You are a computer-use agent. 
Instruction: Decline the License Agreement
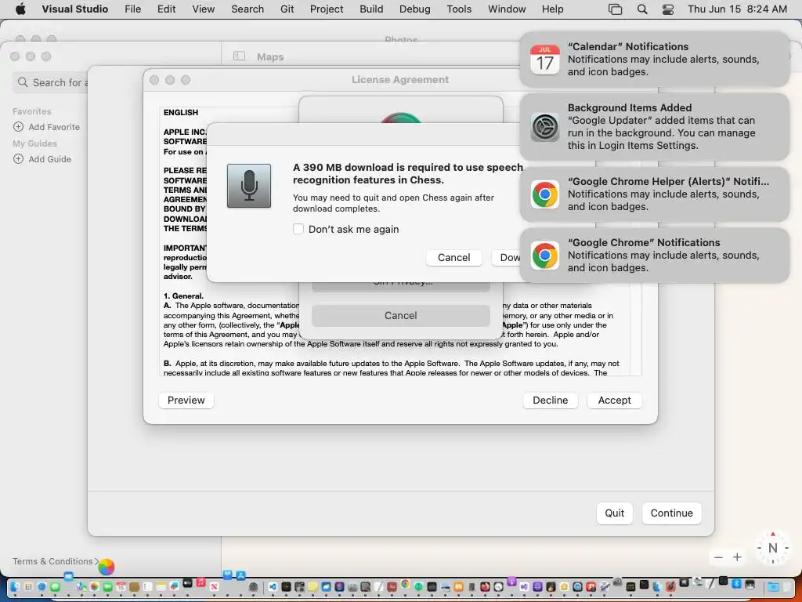click(x=551, y=401)
